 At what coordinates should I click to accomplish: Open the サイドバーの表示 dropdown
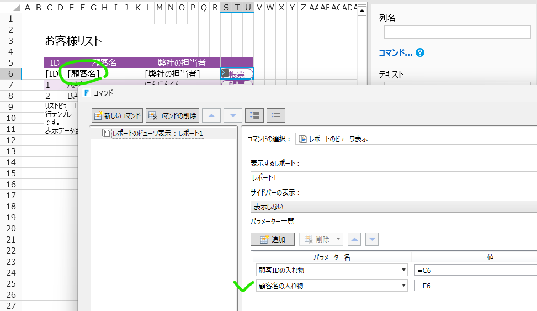pos(393,207)
